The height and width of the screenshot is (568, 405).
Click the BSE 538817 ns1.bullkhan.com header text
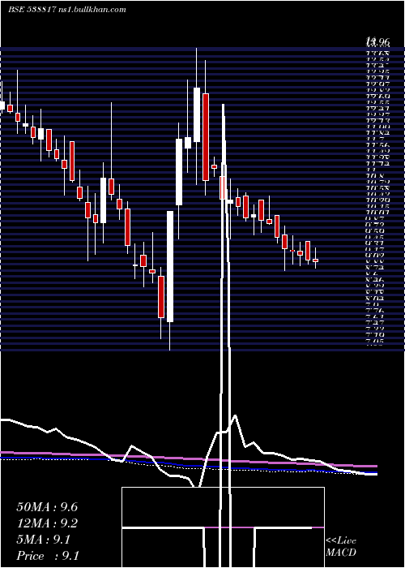pyautogui.click(x=67, y=10)
